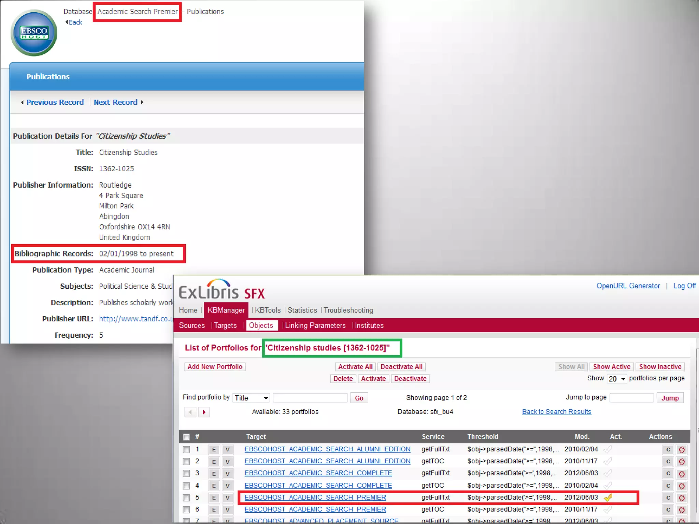Click the yellow active checkmark on row 5
This screenshot has height=524, width=699.
coord(608,498)
